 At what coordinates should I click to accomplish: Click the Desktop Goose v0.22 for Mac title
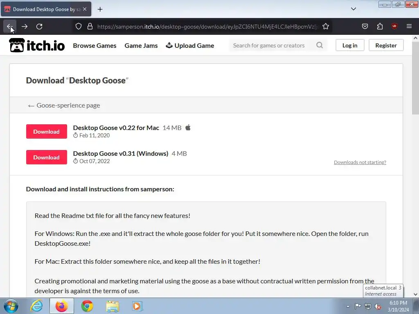(116, 128)
